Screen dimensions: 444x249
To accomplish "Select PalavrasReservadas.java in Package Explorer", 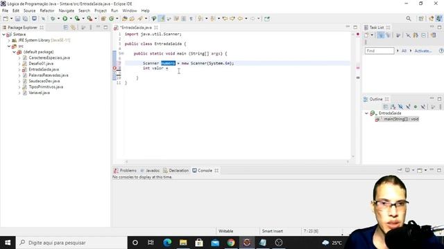I will 49,75.
